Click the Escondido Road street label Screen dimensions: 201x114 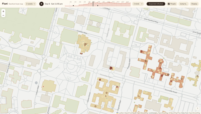point(171,91)
